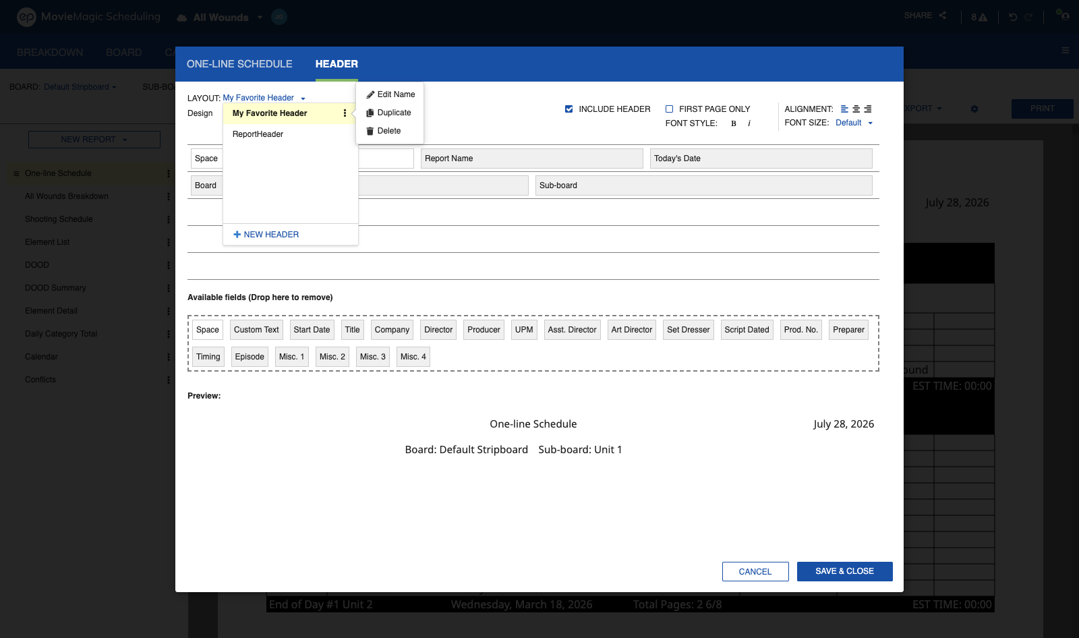1079x638 pixels.
Task: Select the Episode available field
Action: (x=250, y=357)
